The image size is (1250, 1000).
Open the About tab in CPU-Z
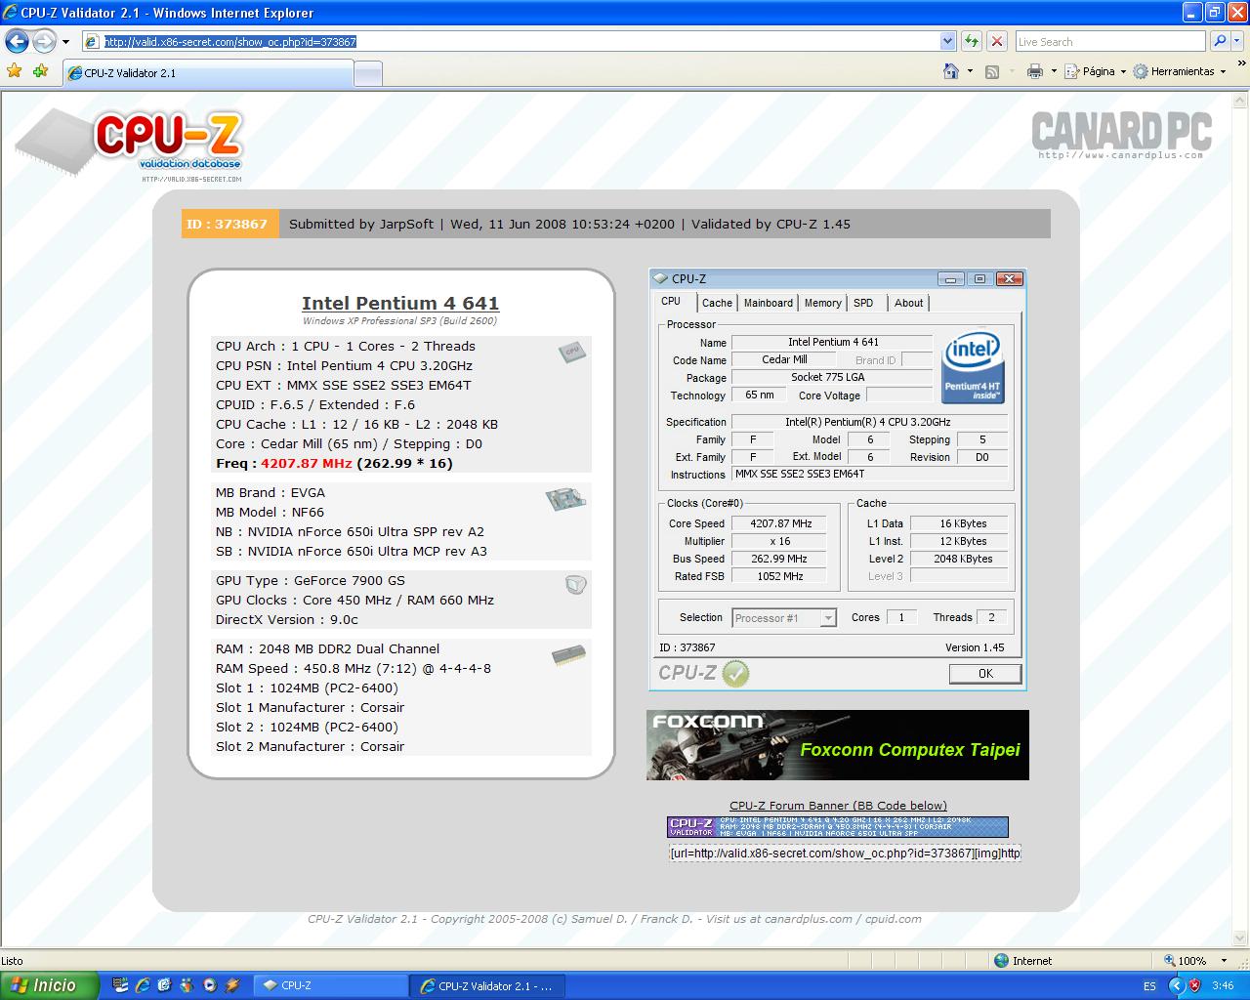click(x=908, y=303)
